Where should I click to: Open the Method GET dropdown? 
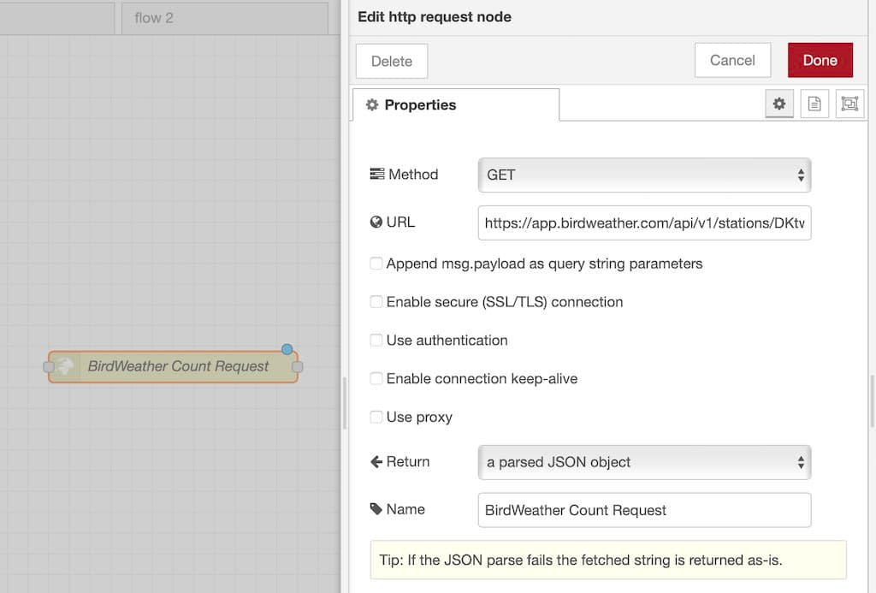644,175
